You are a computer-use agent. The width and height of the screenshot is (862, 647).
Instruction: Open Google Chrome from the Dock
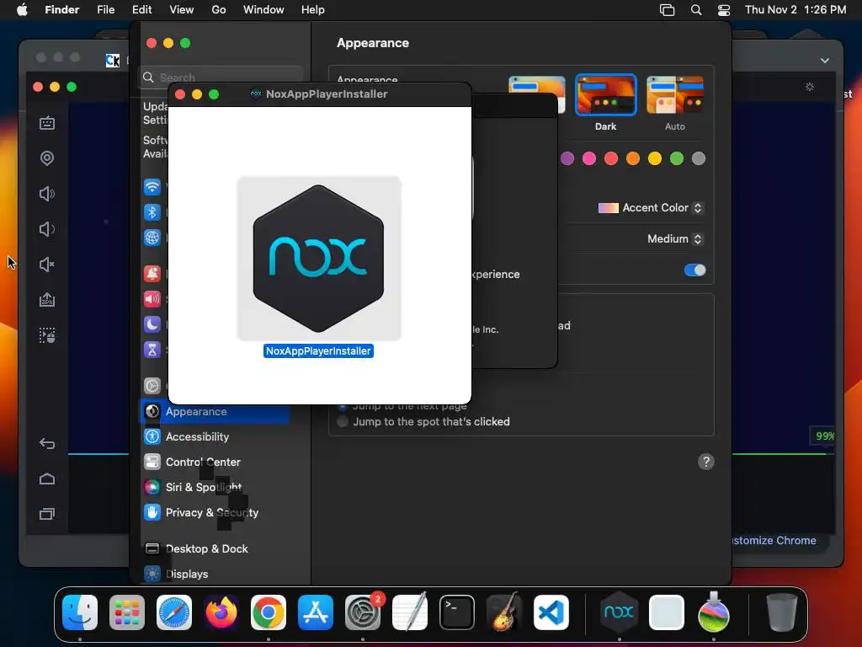point(269,612)
